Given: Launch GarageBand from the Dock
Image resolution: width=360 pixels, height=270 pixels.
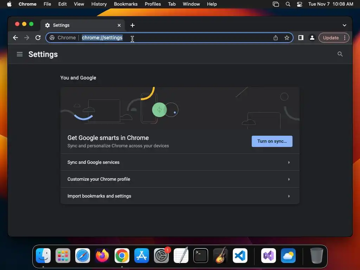Looking at the screenshot, I should pos(220,256).
